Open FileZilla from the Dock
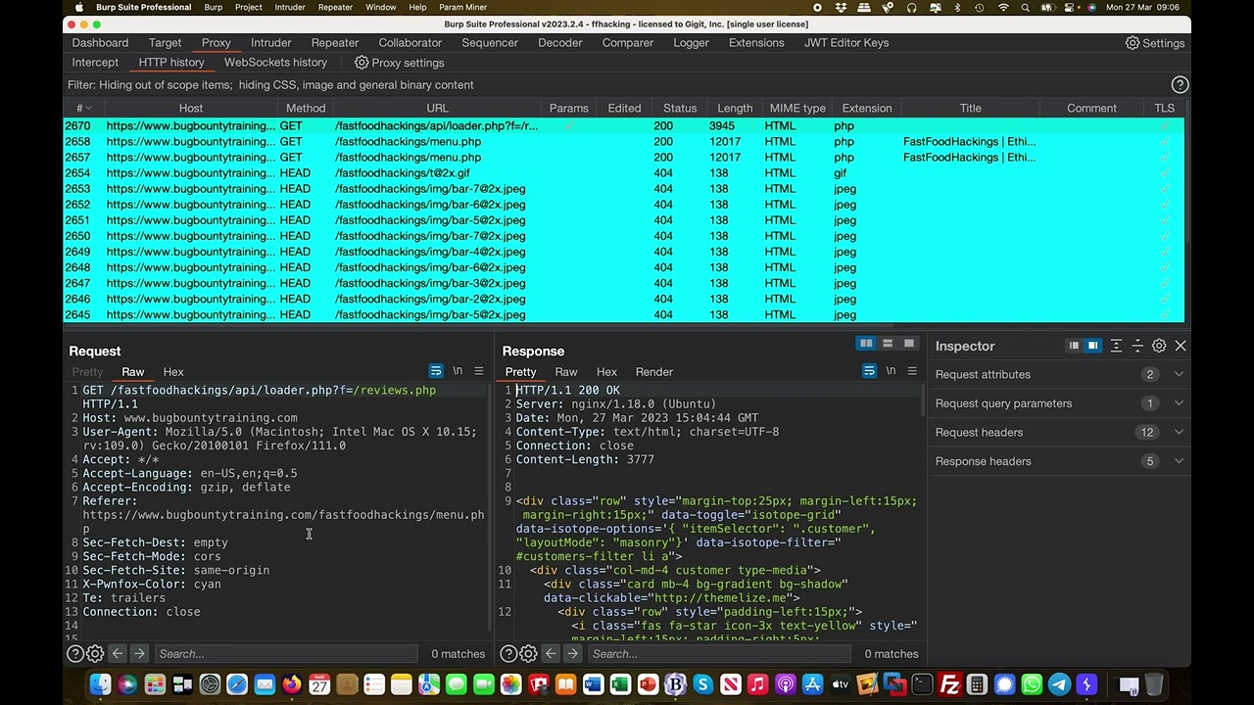 click(x=949, y=684)
